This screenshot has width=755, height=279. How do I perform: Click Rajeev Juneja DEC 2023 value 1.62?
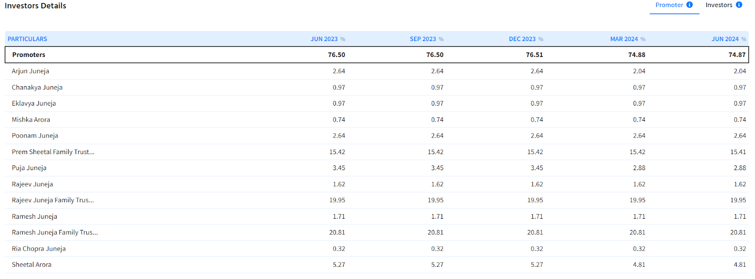click(537, 184)
